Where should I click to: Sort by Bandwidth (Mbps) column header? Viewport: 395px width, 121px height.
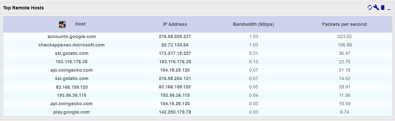253,24
